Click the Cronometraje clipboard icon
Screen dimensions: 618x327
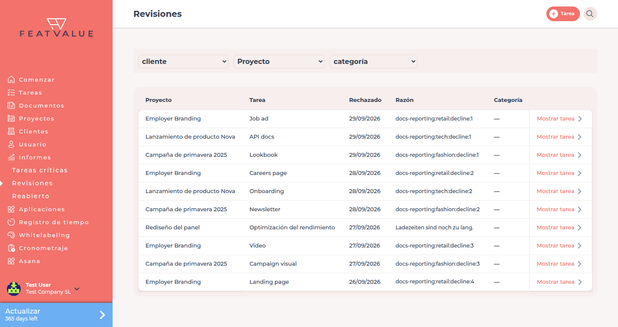pyautogui.click(x=11, y=248)
